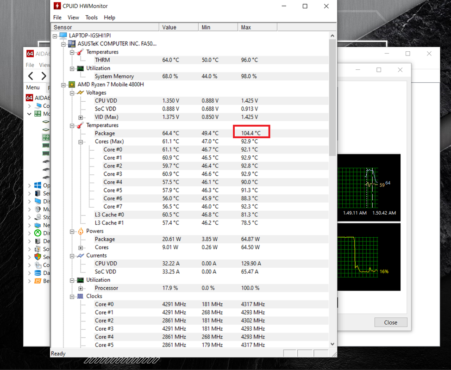Sort by the Min column header

click(218, 27)
